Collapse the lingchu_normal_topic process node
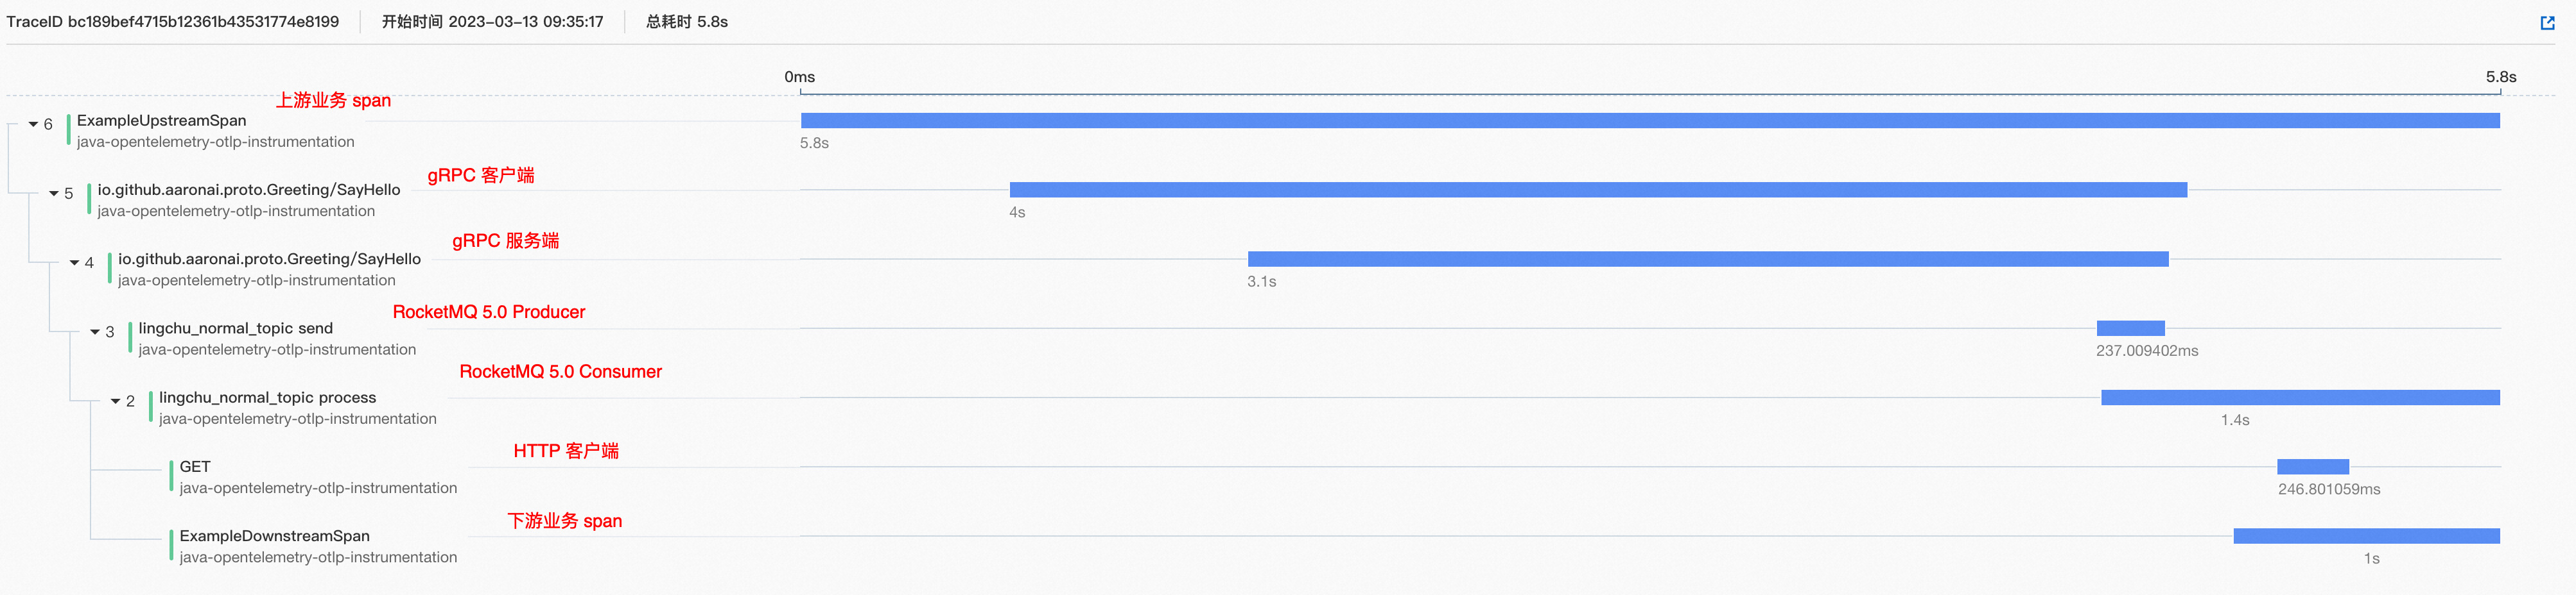Viewport: 2576px width, 595px height. click(x=115, y=401)
